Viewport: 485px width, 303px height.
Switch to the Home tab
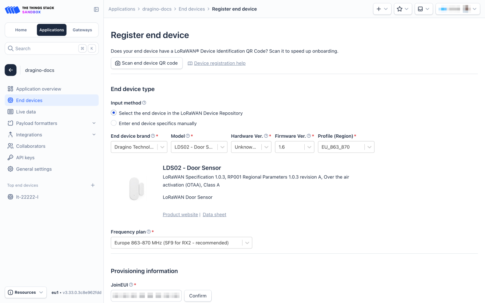[x=21, y=30]
